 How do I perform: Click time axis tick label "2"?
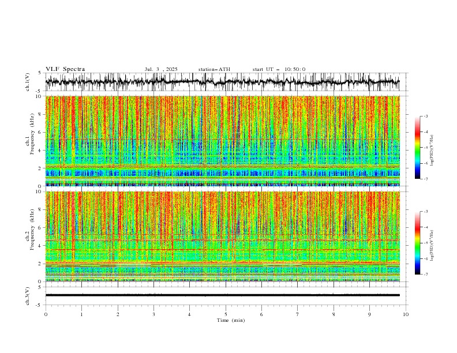point(118,314)
